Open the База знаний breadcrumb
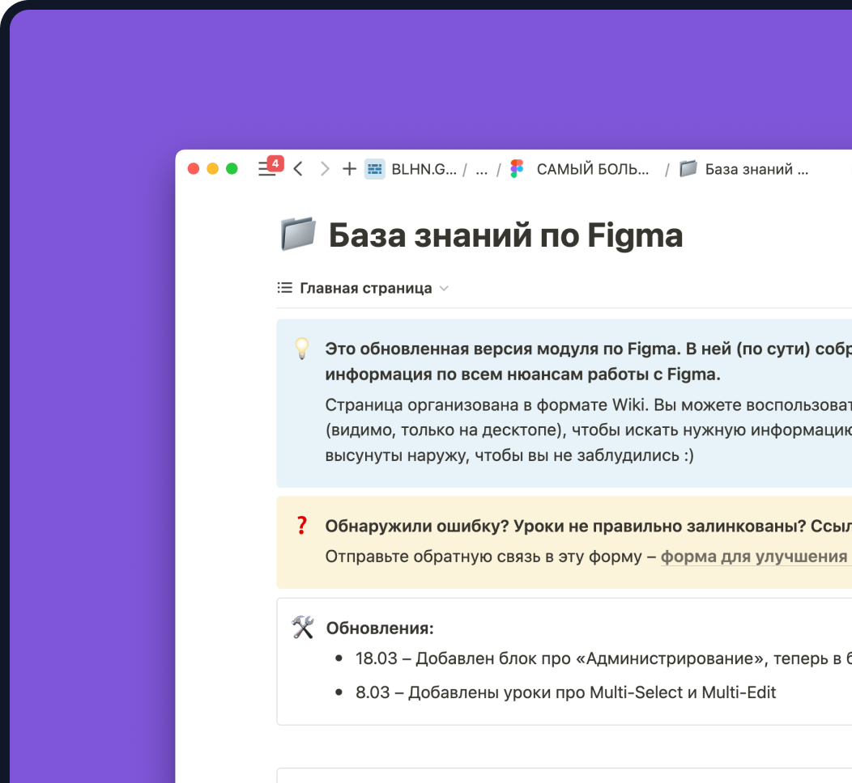 (756, 169)
